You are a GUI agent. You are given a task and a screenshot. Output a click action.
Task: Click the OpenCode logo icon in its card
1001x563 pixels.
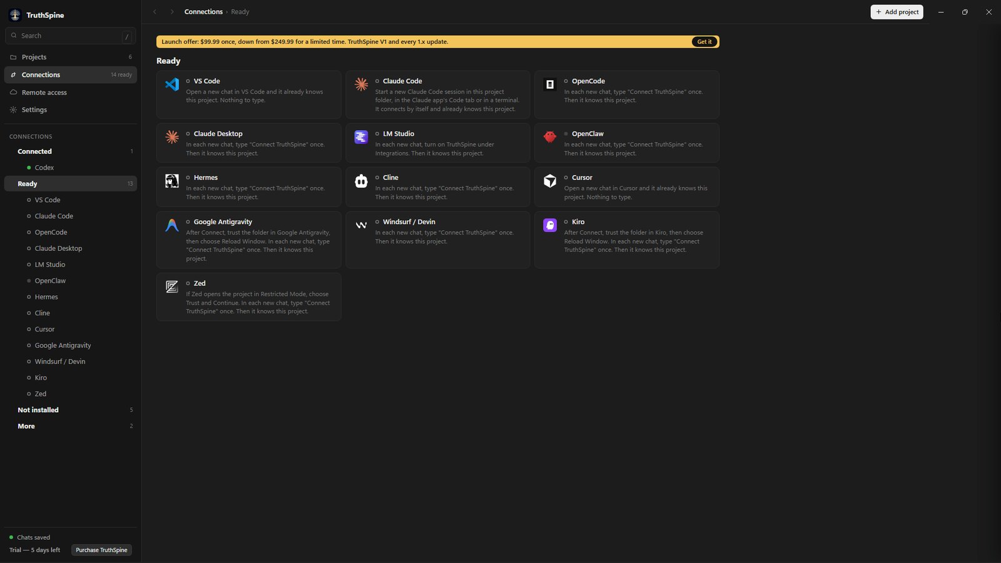[x=550, y=84]
